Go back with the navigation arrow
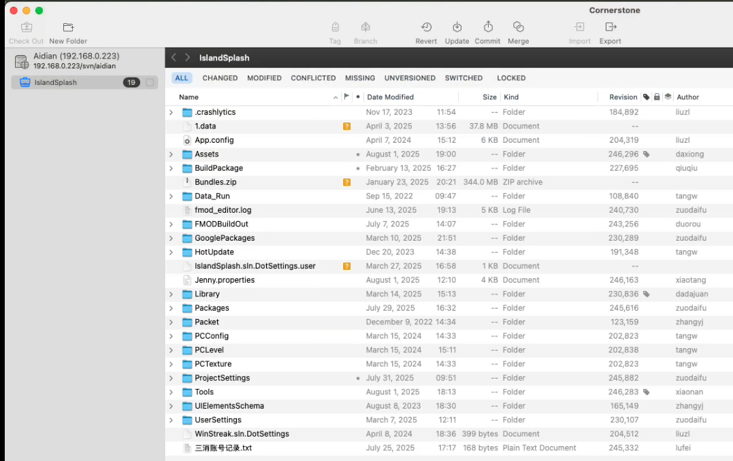The height and width of the screenshot is (461, 733). click(174, 58)
